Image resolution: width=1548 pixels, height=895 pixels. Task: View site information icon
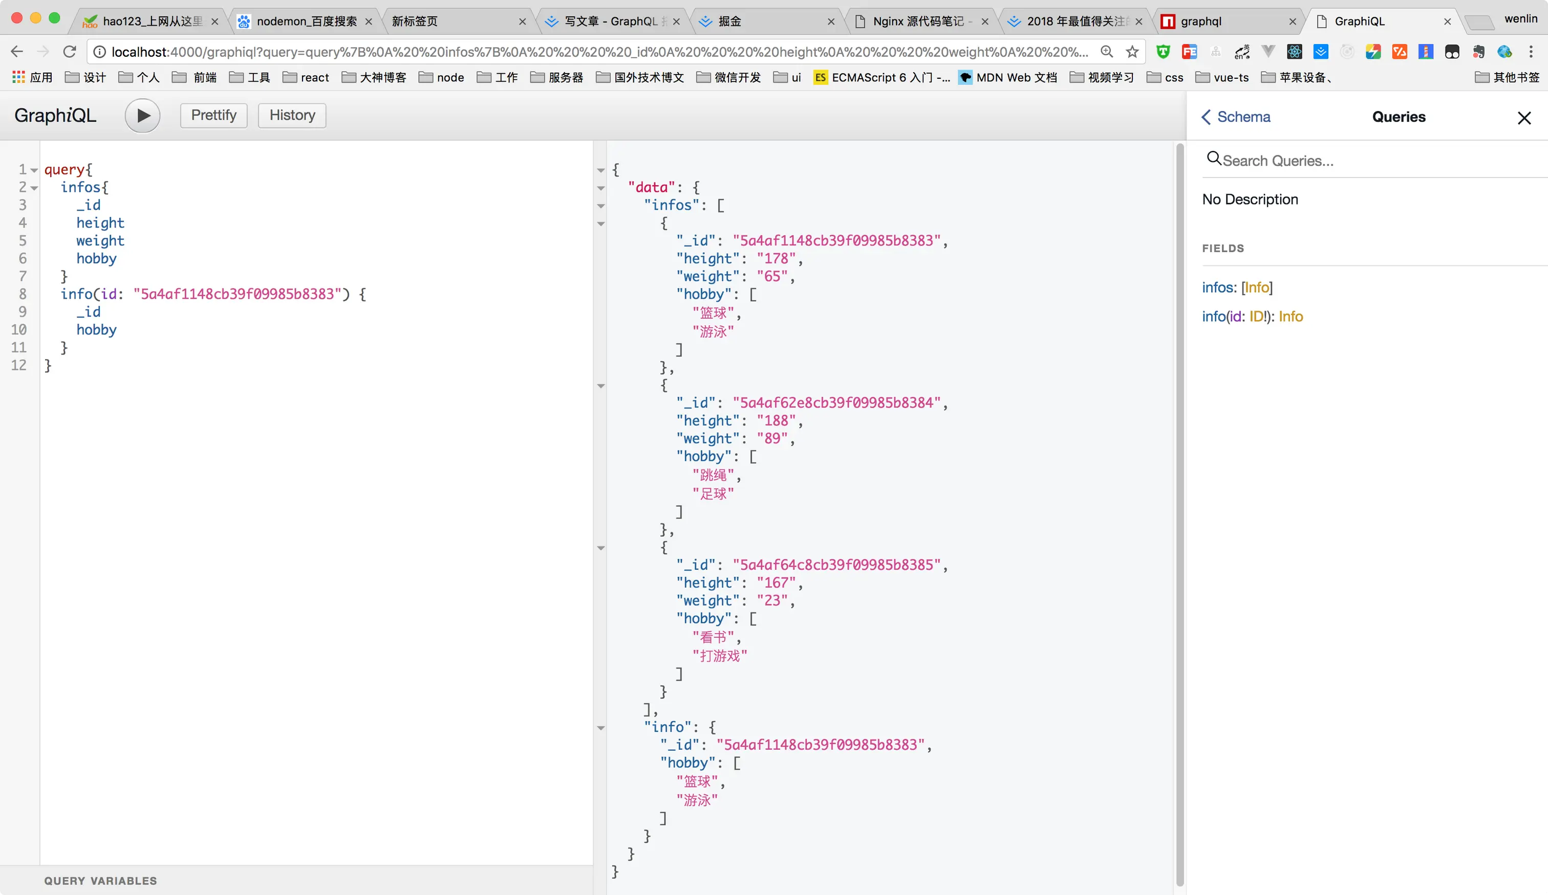(x=99, y=52)
